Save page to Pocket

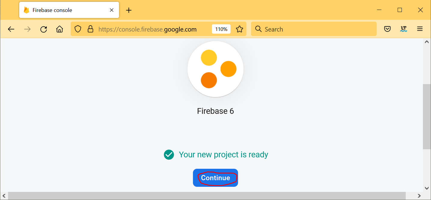click(387, 29)
